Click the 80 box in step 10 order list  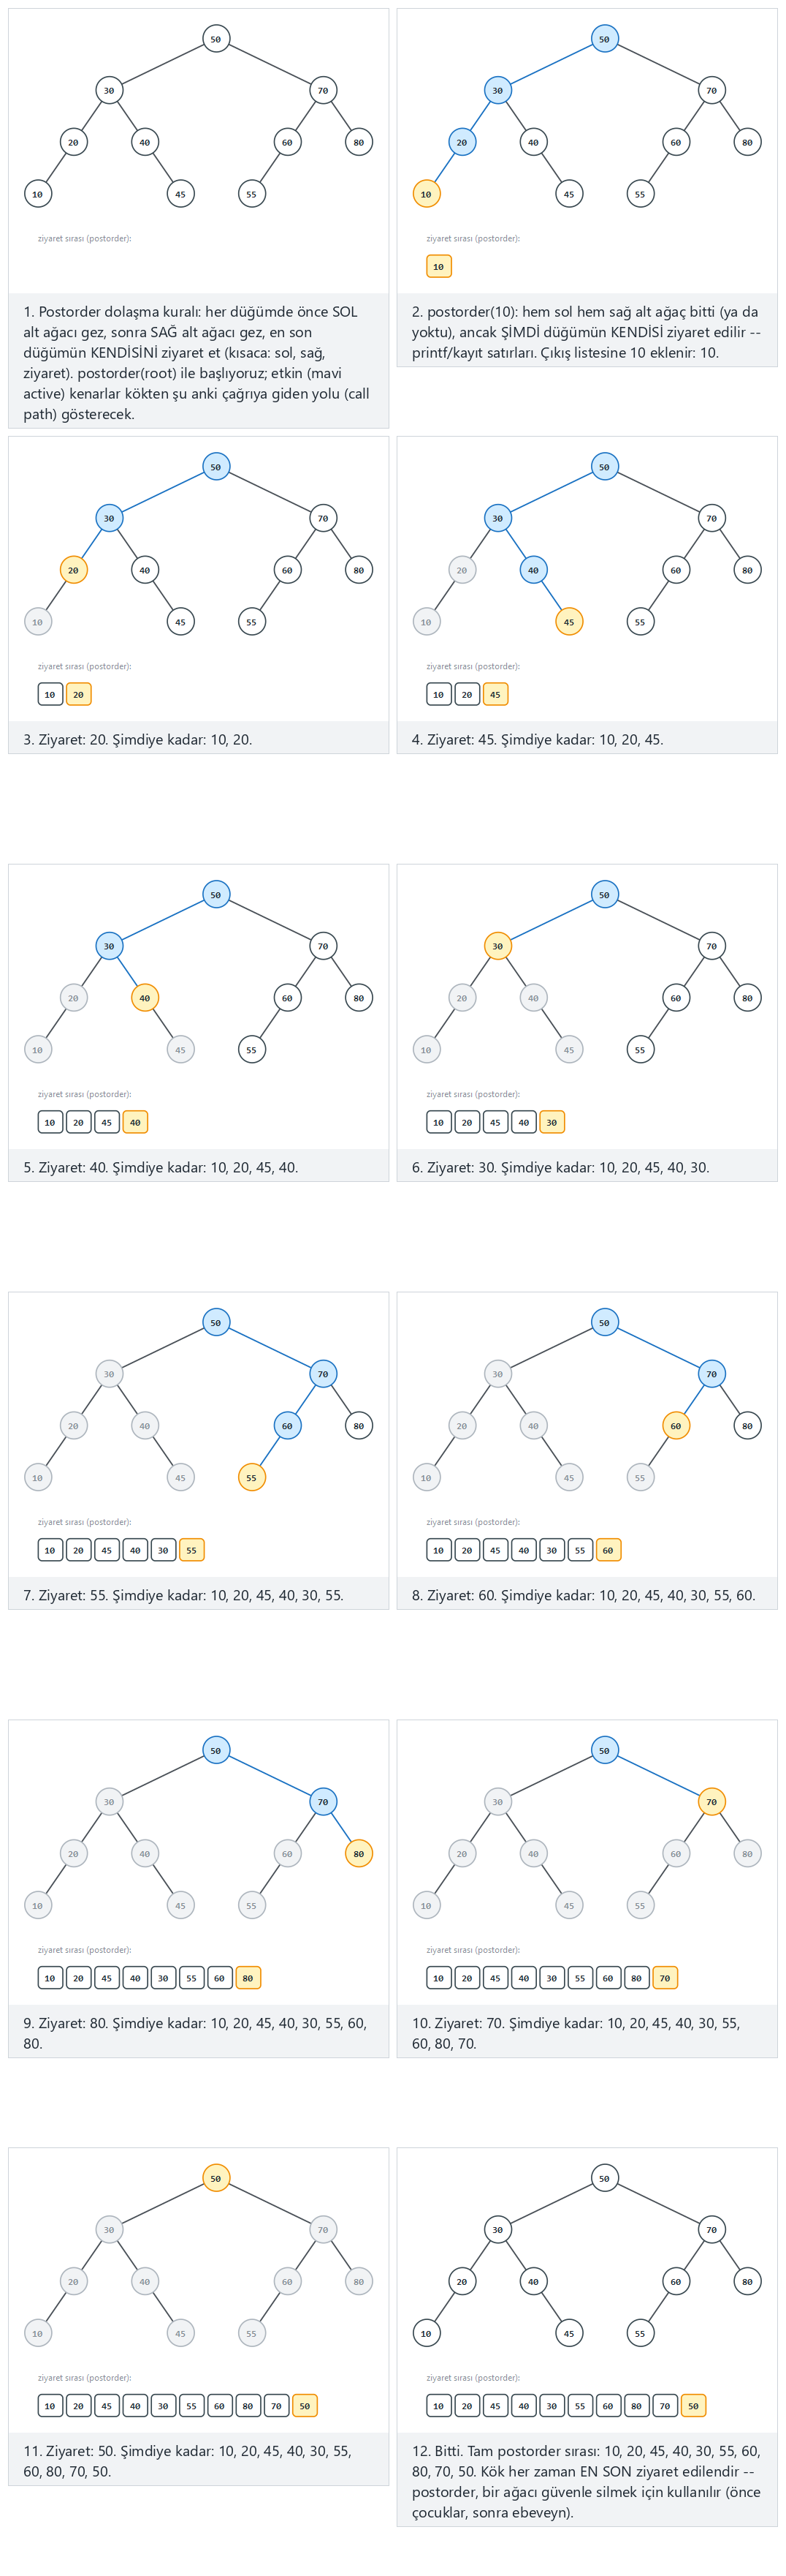pyautogui.click(x=636, y=1978)
